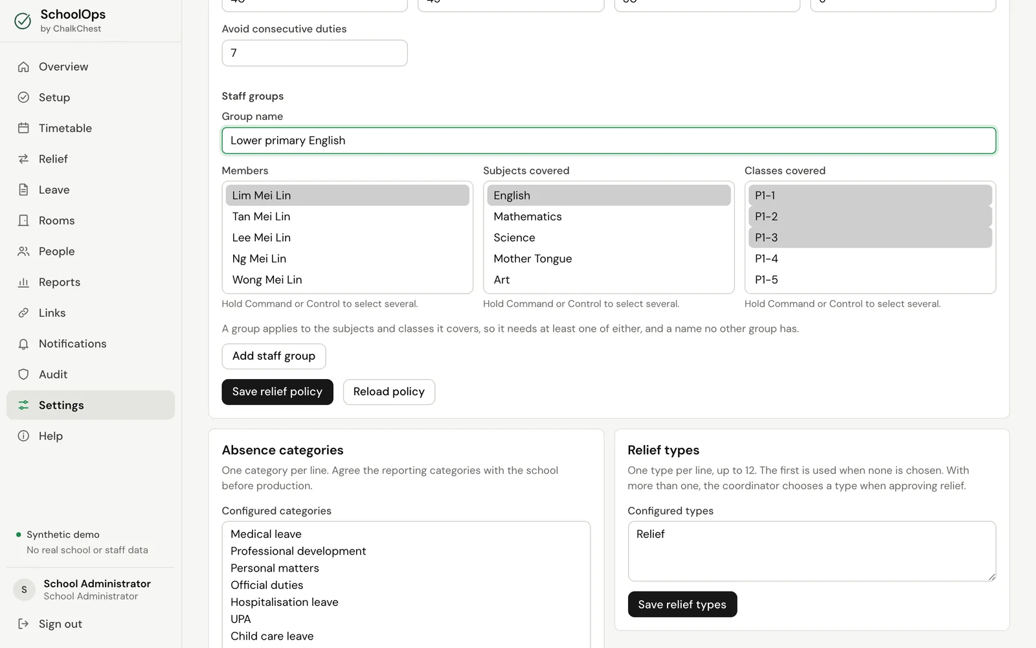Select Science in Subjects covered

pos(609,238)
